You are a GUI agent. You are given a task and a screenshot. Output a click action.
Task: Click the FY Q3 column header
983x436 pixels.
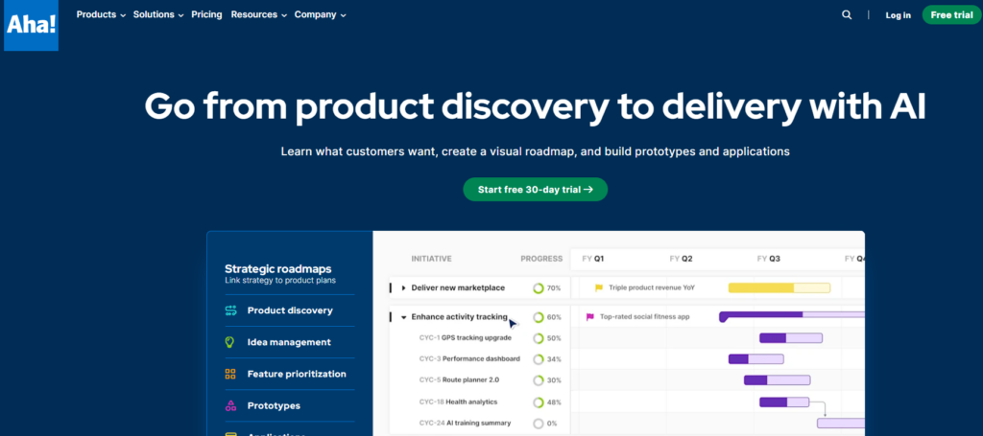(x=769, y=259)
